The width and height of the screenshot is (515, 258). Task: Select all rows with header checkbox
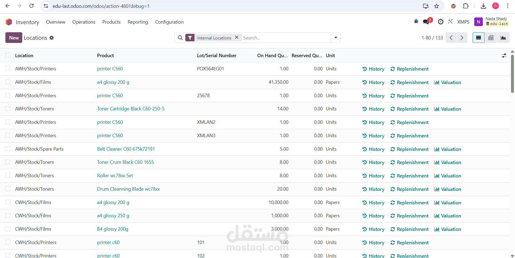(x=8, y=55)
